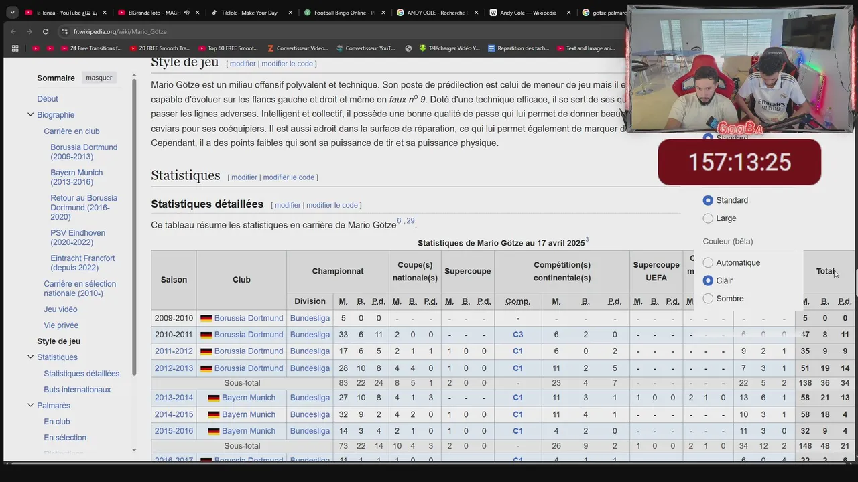Open site information icon in address bar
The height and width of the screenshot is (482, 858).
pyautogui.click(x=64, y=31)
